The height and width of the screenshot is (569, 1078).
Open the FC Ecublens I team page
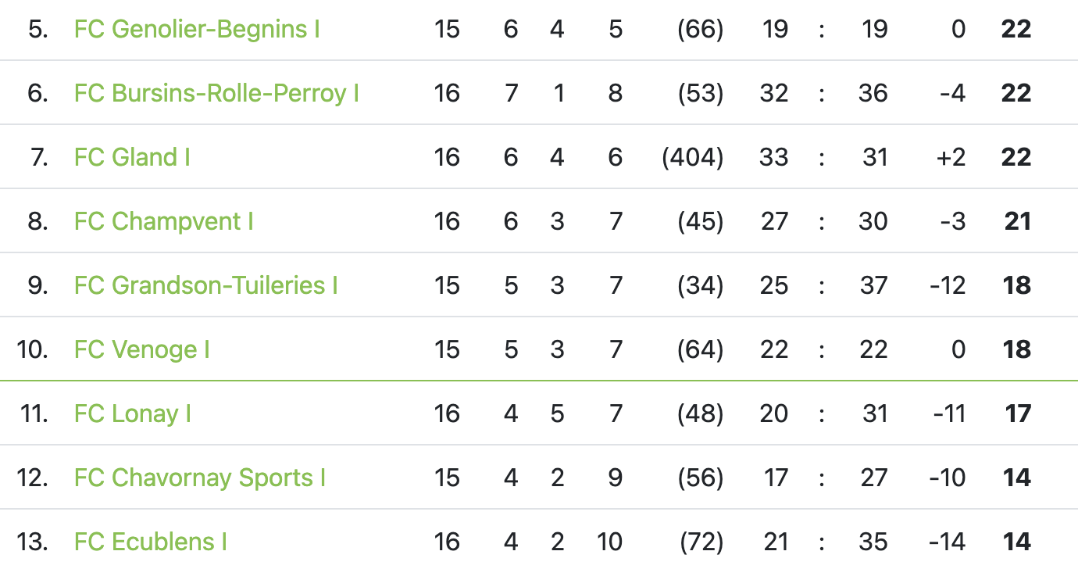coord(150,542)
